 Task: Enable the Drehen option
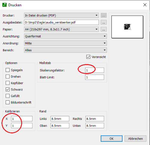pyautogui.click(x=7, y=76)
